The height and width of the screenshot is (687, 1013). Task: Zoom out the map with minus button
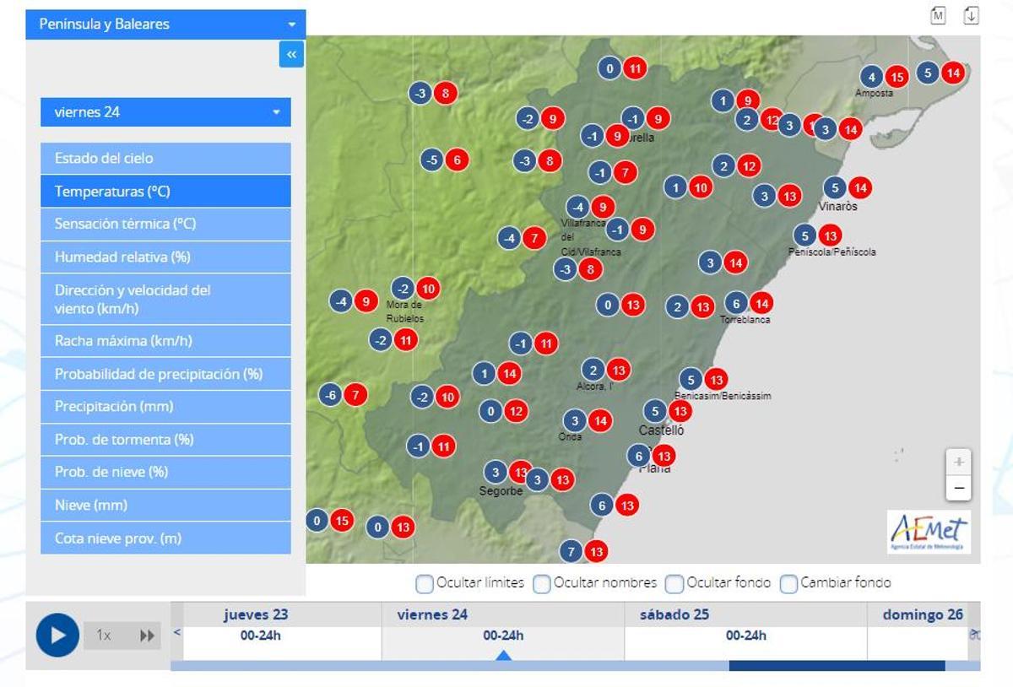(958, 488)
